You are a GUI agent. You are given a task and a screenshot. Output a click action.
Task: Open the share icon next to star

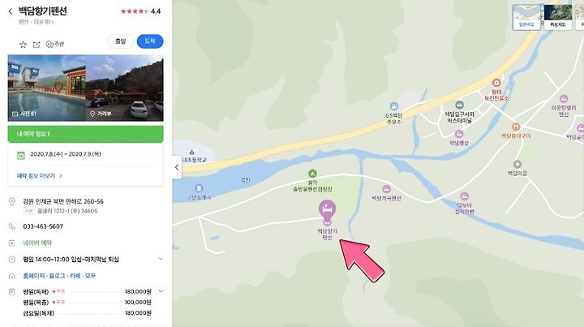coord(36,45)
